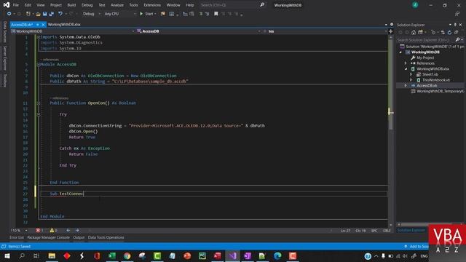Open Microsoft Edge from the taskbar
466x262 pixels.
[x=277, y=255]
